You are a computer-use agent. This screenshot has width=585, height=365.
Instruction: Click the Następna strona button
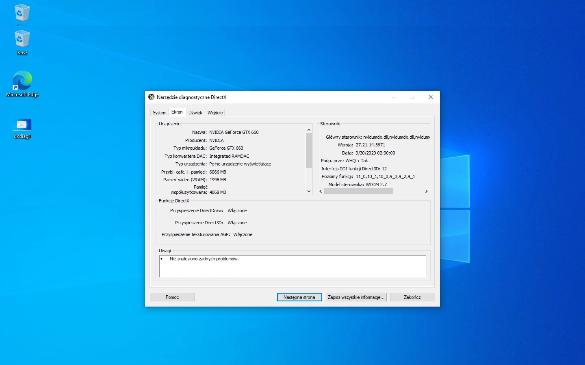(x=299, y=297)
